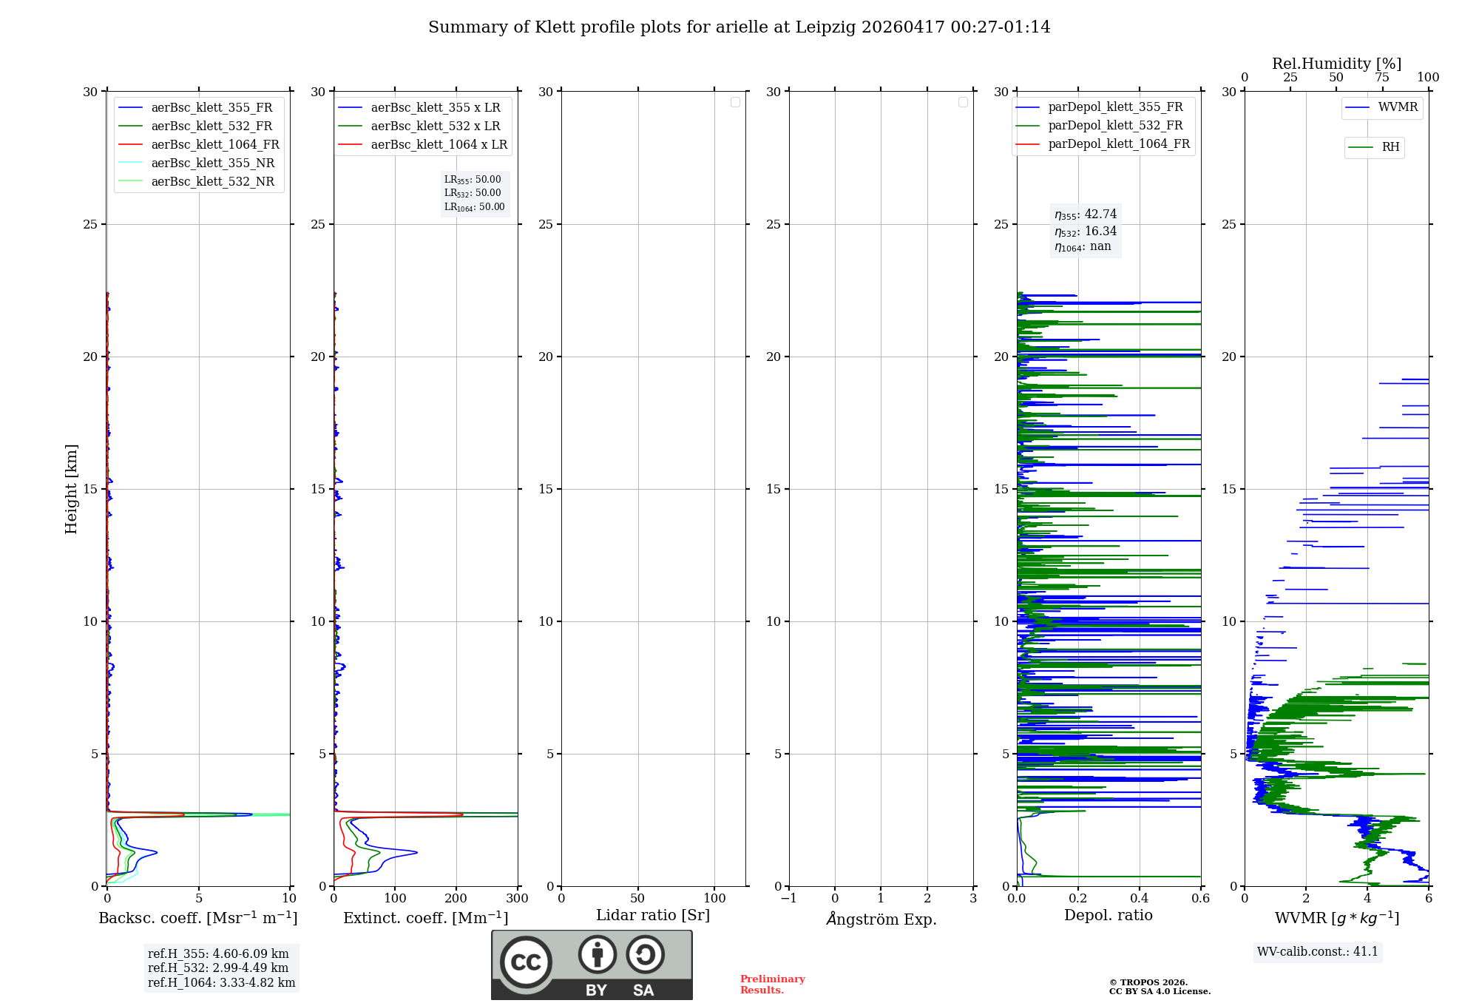Screen dimensions: 1479x1006
Task: Click the '© TROPOS 2026.' copyright text
Action: (x=1148, y=982)
